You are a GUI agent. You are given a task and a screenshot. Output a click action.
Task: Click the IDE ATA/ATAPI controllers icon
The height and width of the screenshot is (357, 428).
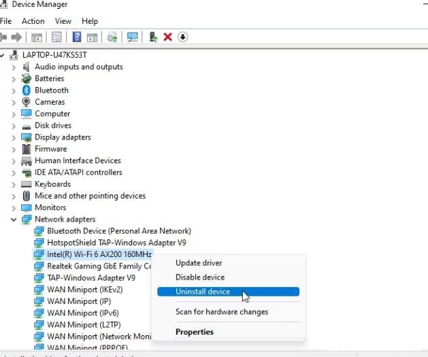(x=27, y=173)
